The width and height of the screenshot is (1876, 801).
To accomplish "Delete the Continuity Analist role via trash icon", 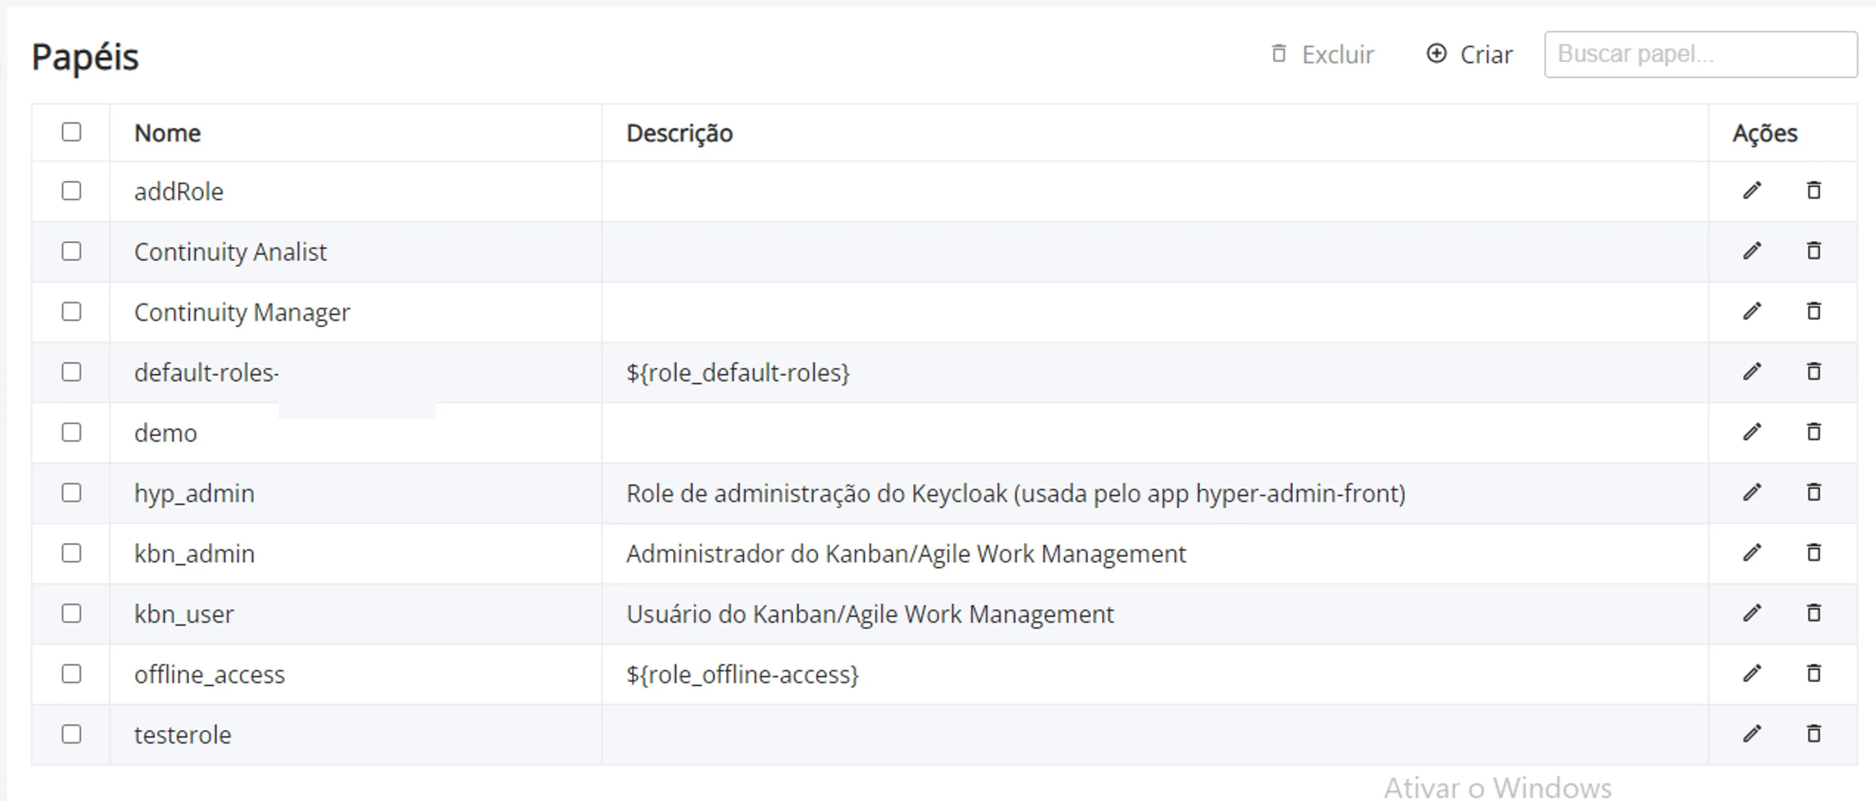I will [x=1814, y=251].
